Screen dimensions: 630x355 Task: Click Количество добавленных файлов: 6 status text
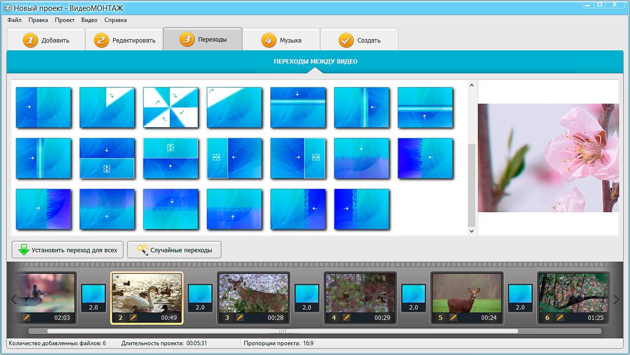pos(57,343)
